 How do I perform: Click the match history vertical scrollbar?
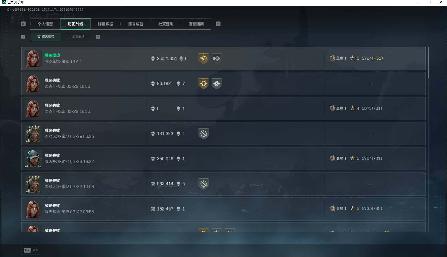[428, 62]
